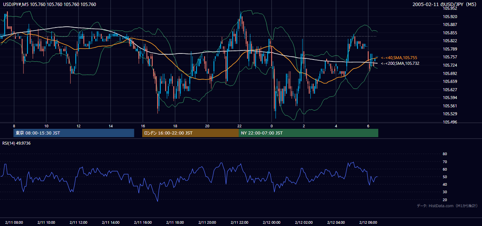482x226 pixels.
Task: Select the 東京 08:00-15:30 JST session bar
Action: click(74, 133)
